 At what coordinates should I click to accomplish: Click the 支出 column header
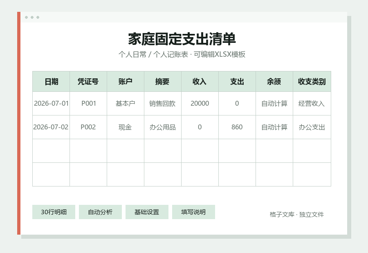[x=237, y=82]
